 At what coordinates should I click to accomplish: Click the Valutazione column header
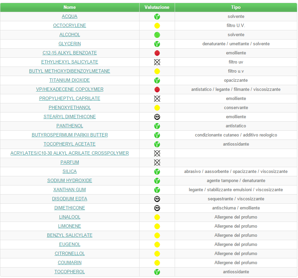pyautogui.click(x=157, y=7)
